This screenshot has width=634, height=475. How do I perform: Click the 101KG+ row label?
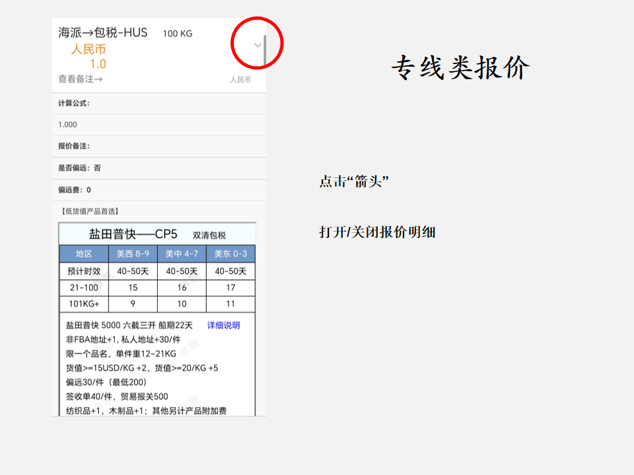click(x=84, y=304)
